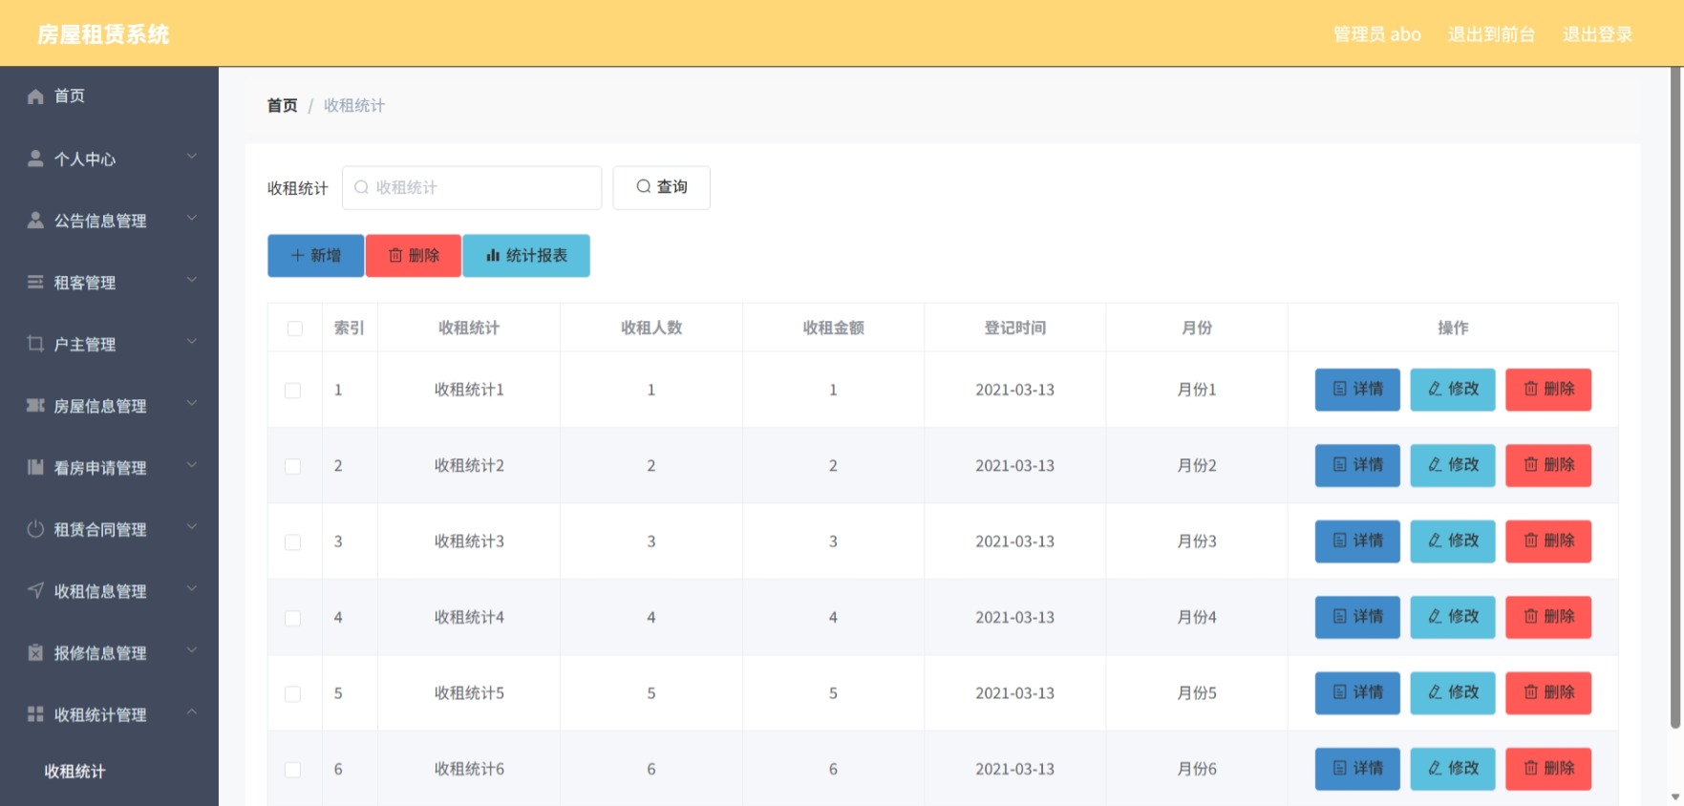
Task: Click the blue 新增 add button
Action: tap(315, 256)
